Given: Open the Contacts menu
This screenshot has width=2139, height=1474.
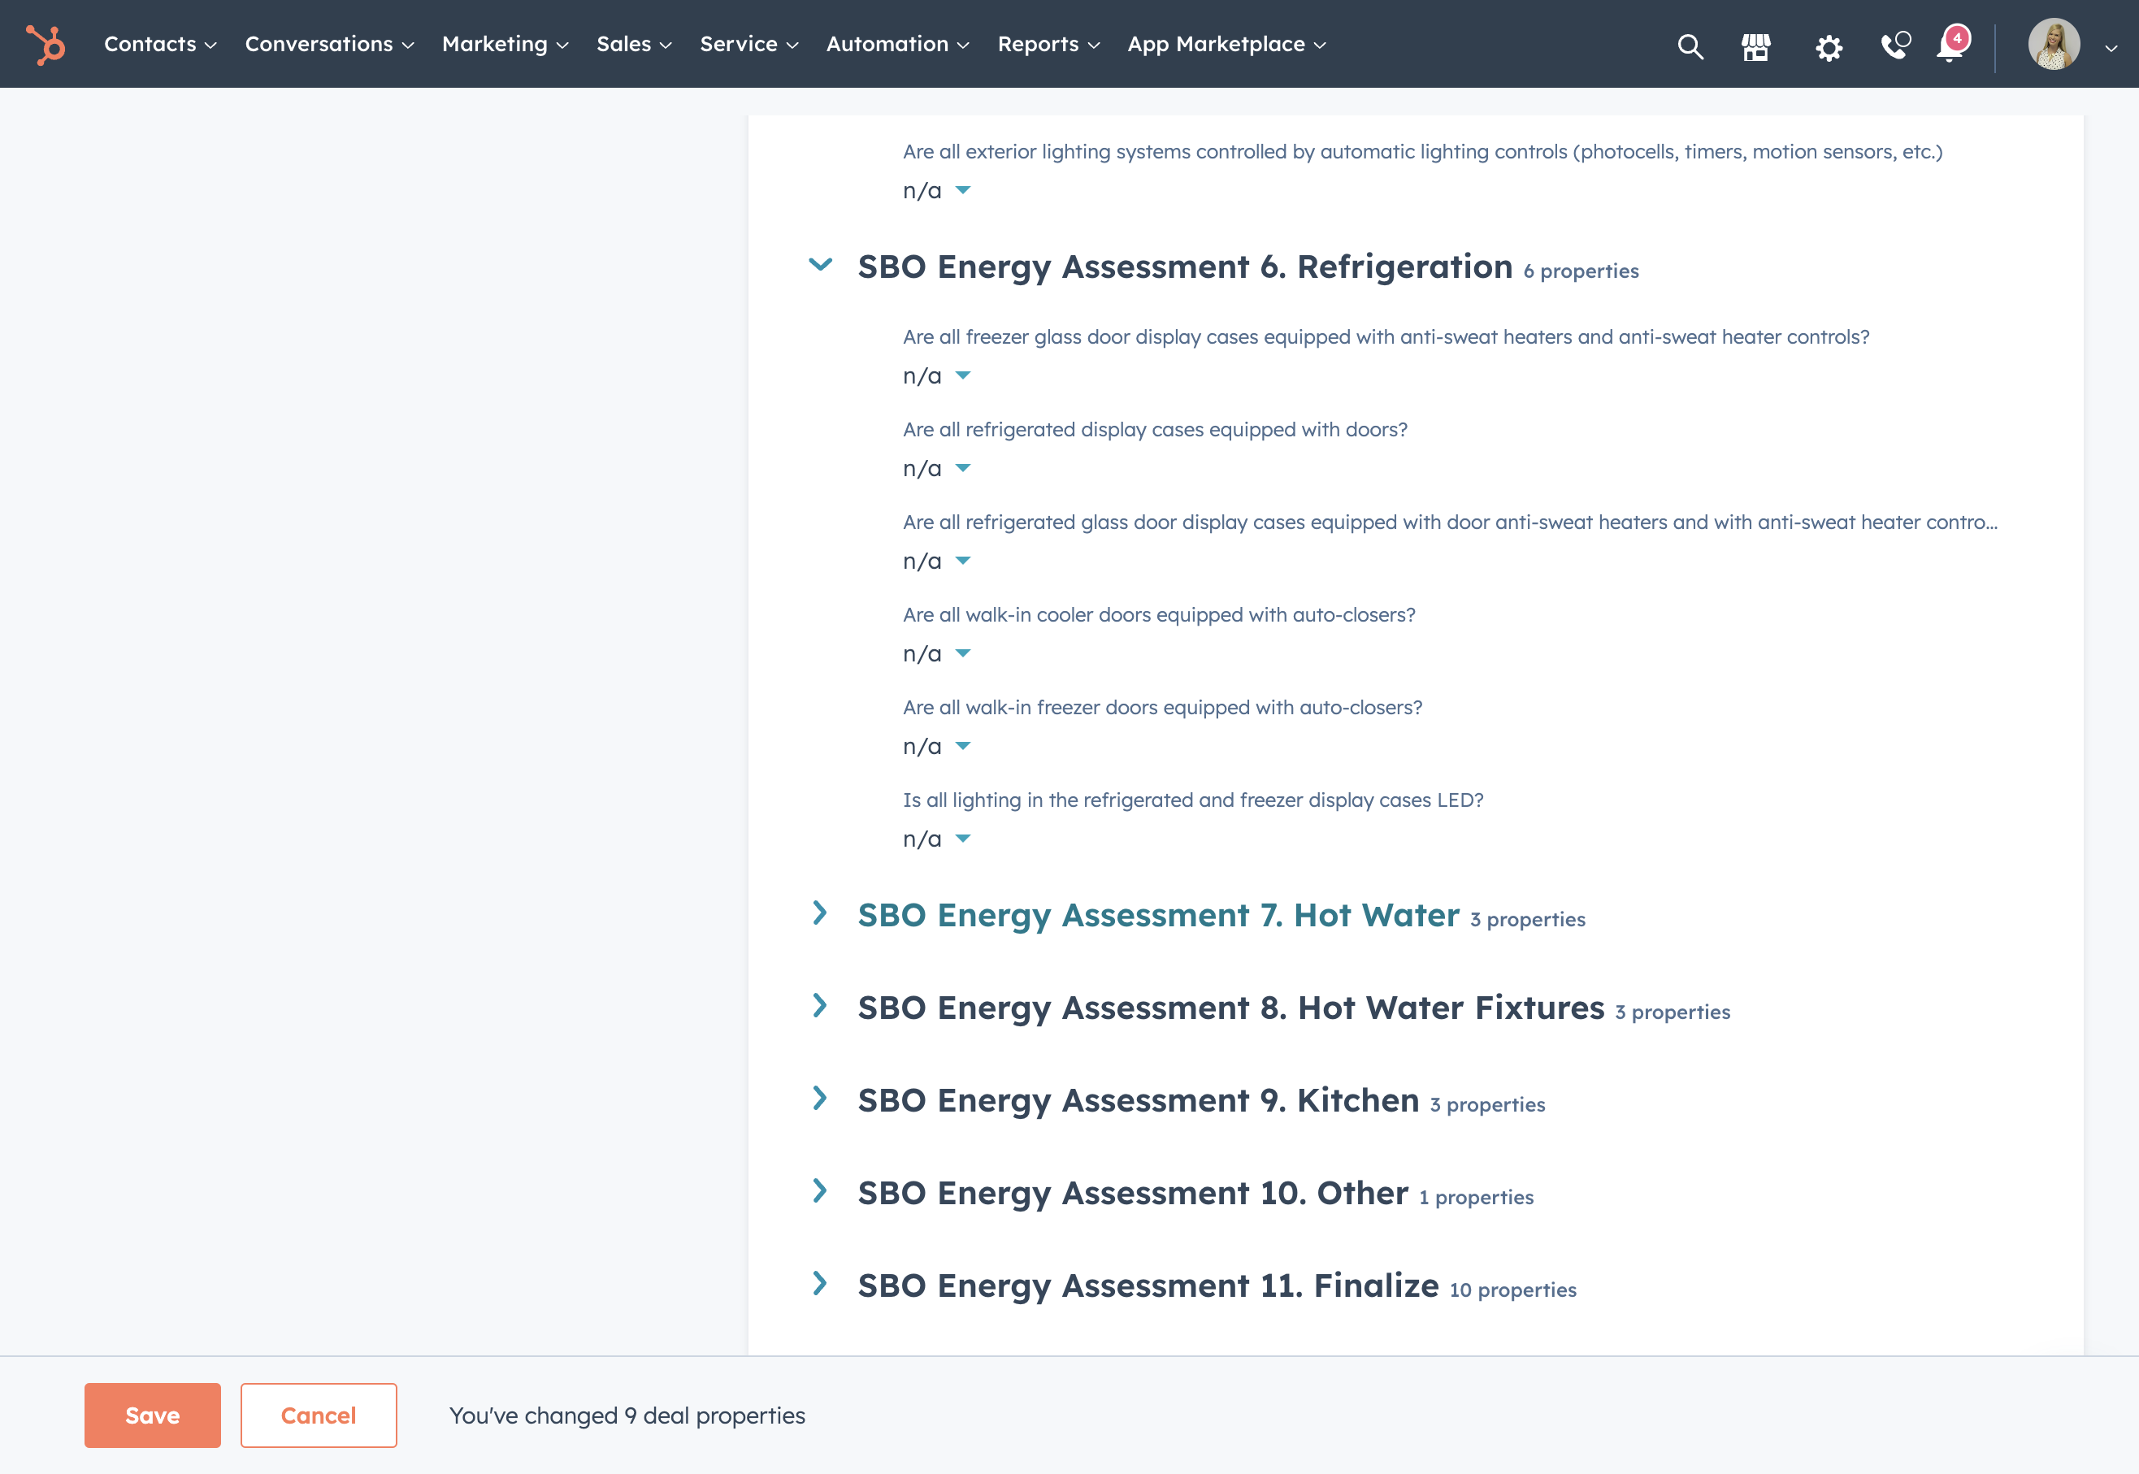Looking at the screenshot, I should coord(160,45).
